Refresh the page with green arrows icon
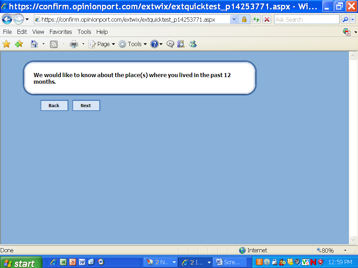This screenshot has height=268, width=358. (256, 20)
